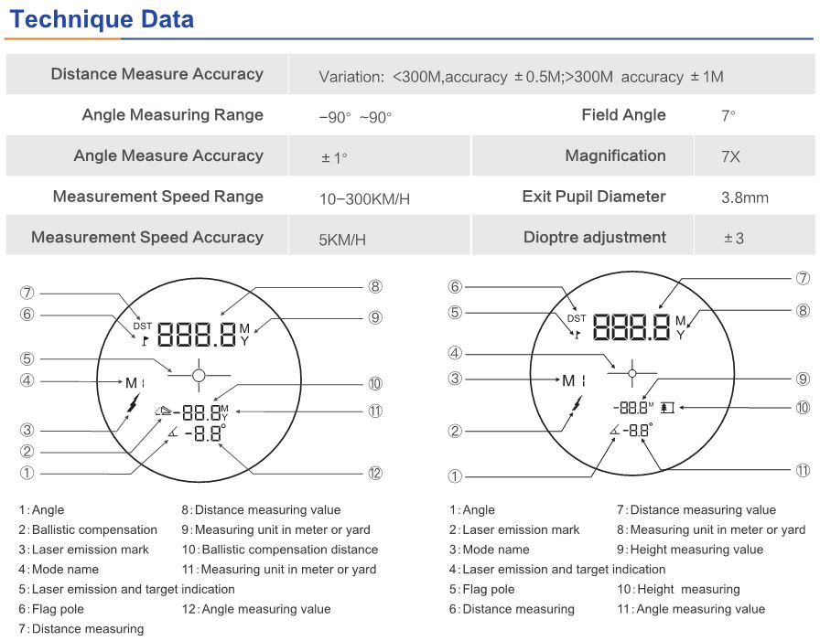Click legend entry '9: Height measuring value'
This screenshot has width=820, height=641.
point(689,550)
